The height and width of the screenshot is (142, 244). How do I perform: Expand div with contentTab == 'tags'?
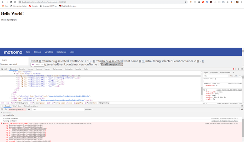[x=16, y=78]
